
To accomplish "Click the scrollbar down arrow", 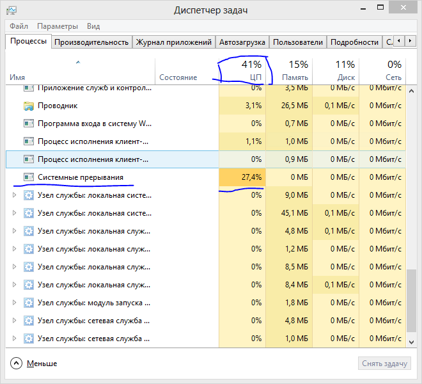I will [x=411, y=342].
